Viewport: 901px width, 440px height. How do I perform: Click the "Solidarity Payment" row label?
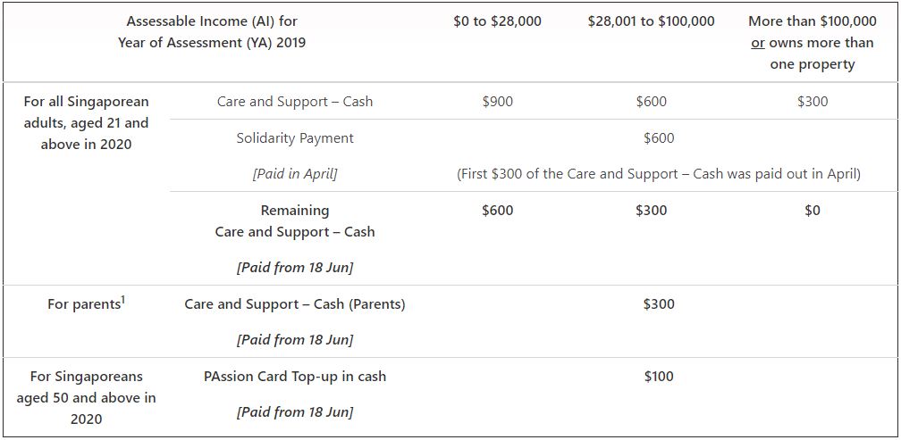click(x=295, y=138)
